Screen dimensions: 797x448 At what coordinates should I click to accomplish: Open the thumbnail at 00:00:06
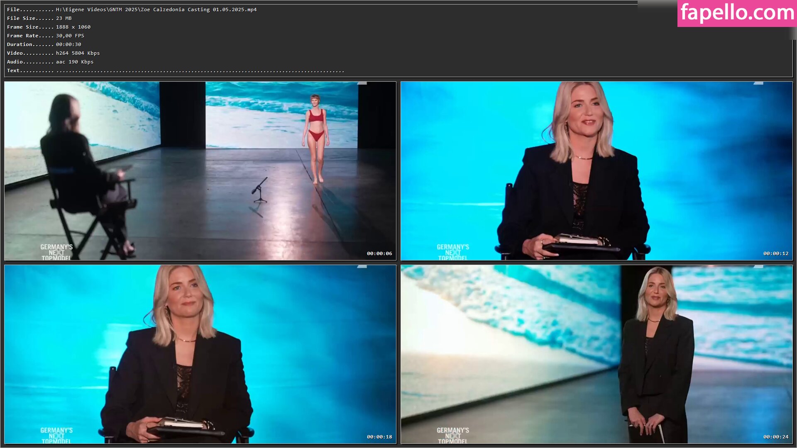(x=200, y=171)
